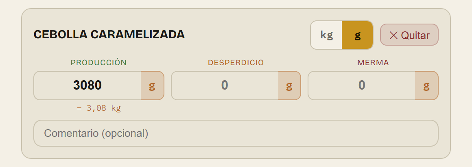Screen dimensions: 472x167
Task: Click the g unit suffix beside Desperdicio
Action: [289, 86]
